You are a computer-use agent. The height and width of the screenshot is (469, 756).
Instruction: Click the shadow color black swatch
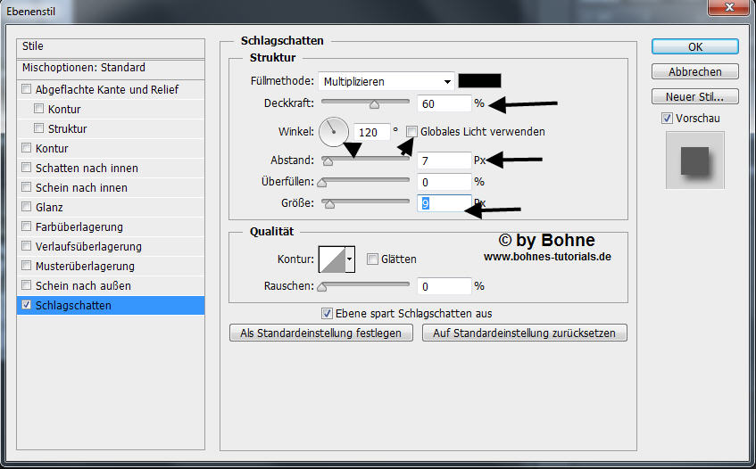pos(480,81)
